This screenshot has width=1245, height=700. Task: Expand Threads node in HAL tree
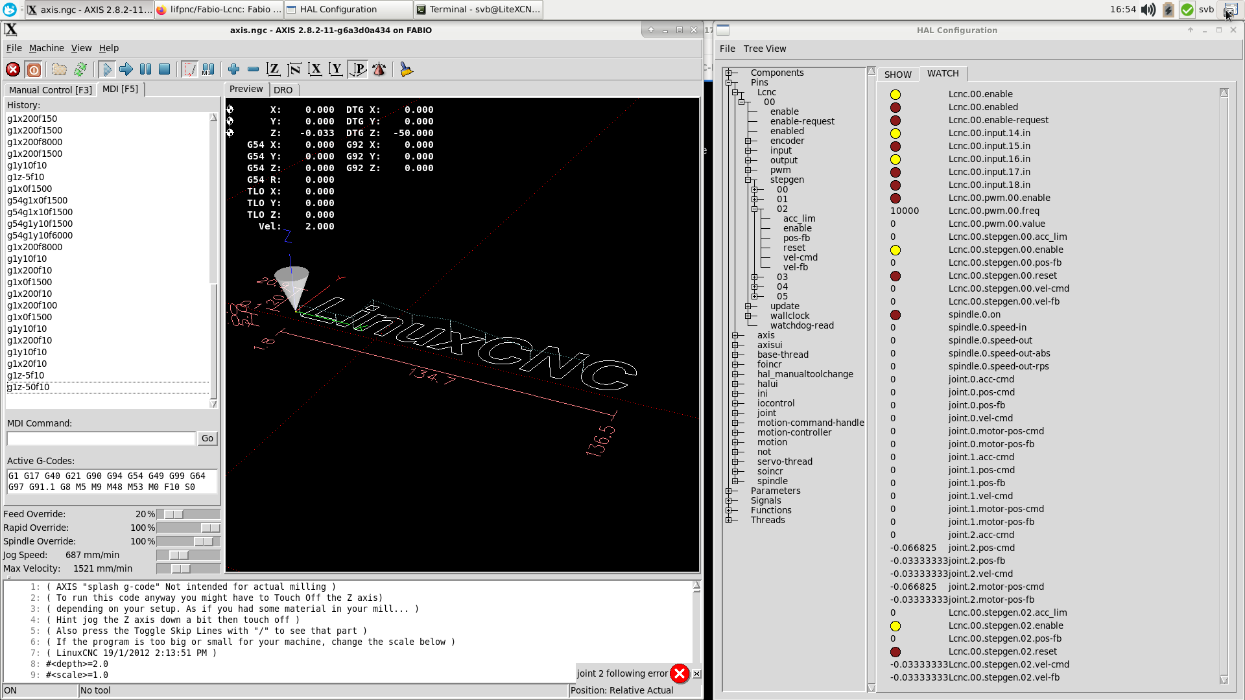(x=729, y=520)
